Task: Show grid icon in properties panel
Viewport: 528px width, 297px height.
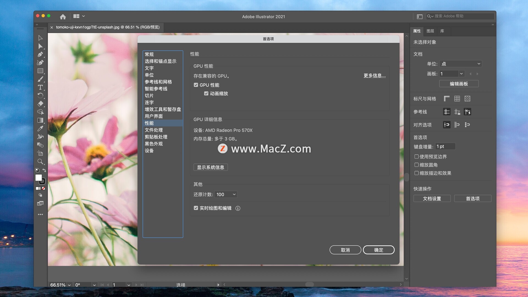Action: (457, 98)
